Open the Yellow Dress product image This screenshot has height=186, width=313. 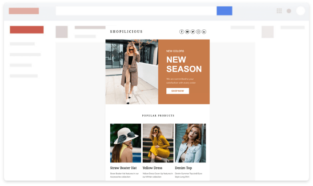[158, 143]
